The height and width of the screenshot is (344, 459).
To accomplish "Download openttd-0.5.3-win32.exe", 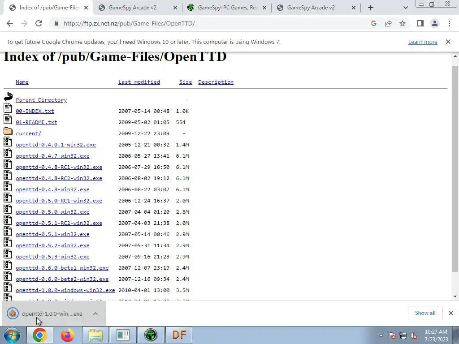I will tap(52, 257).
